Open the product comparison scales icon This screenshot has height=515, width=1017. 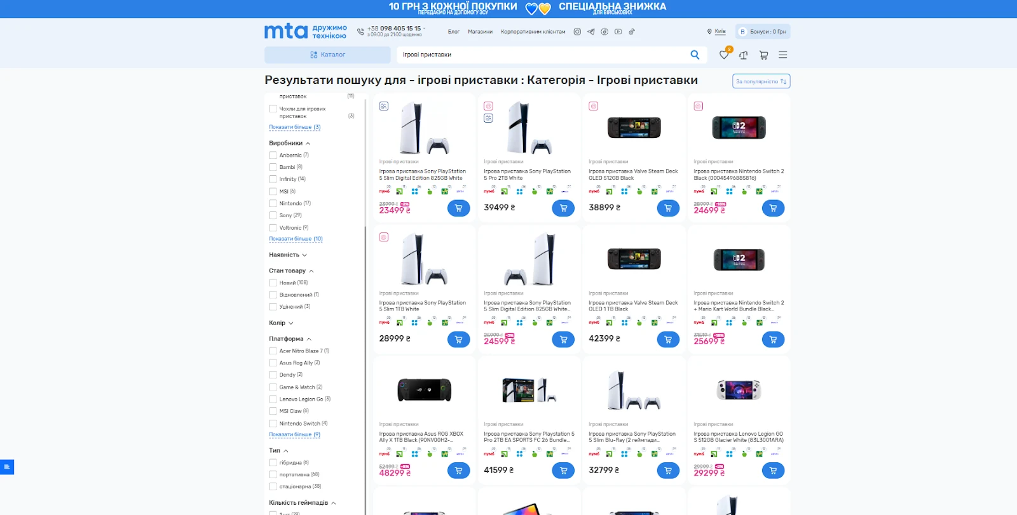point(744,55)
